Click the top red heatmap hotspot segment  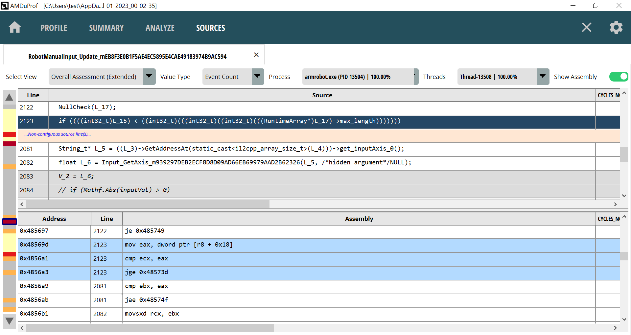[x=10, y=134]
